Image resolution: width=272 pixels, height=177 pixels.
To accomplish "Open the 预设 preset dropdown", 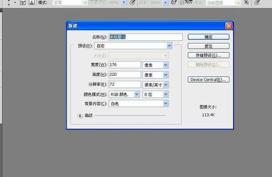I will pyautogui.click(x=133, y=46).
